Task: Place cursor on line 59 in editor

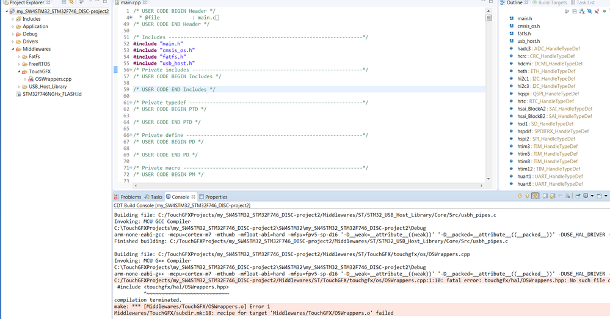Action: coord(309,90)
